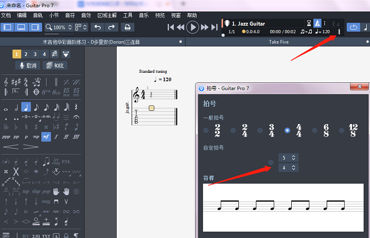Click the play button in transport bar

[193, 27]
